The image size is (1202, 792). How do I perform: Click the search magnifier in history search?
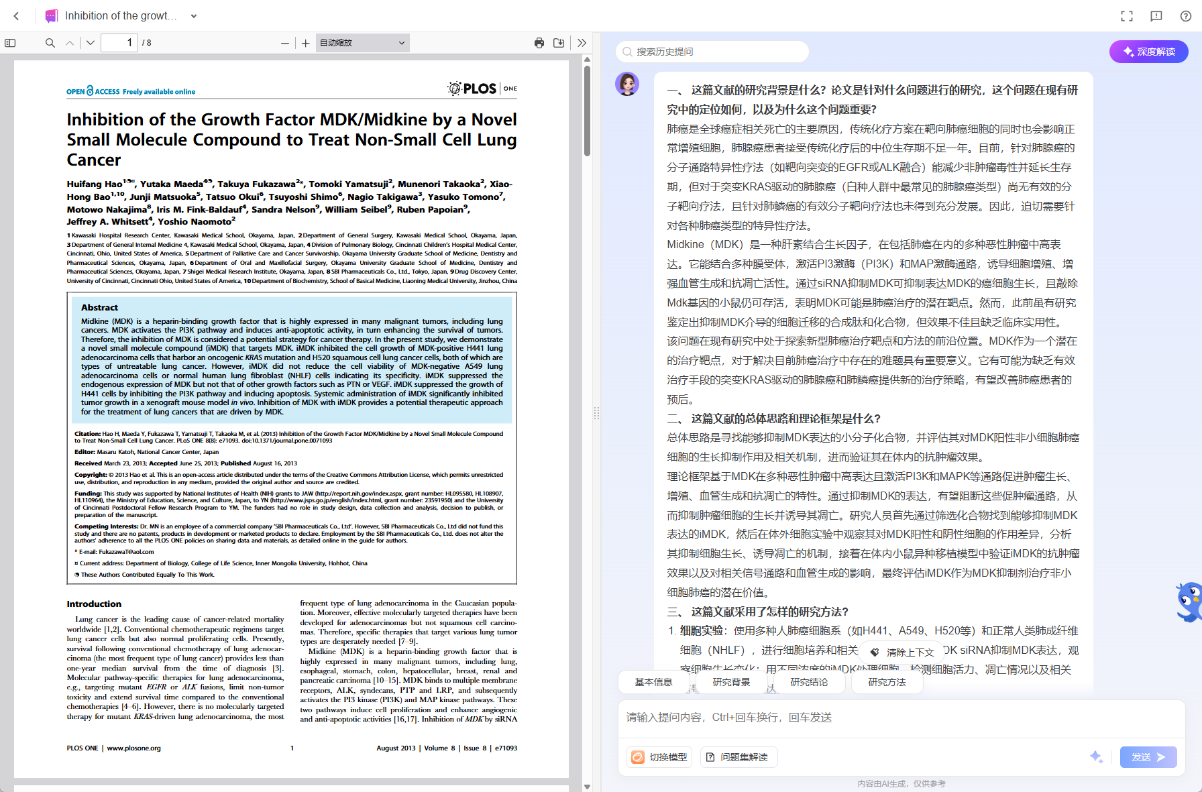pyautogui.click(x=627, y=52)
